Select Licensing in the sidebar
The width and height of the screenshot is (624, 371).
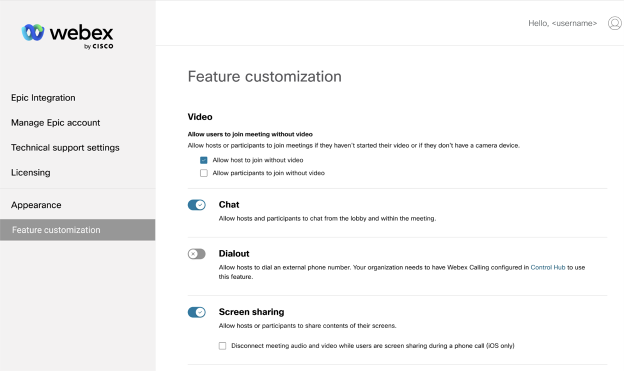click(x=30, y=173)
